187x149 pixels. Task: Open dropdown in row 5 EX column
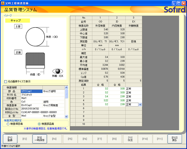pyautogui.click(x=140, y=105)
